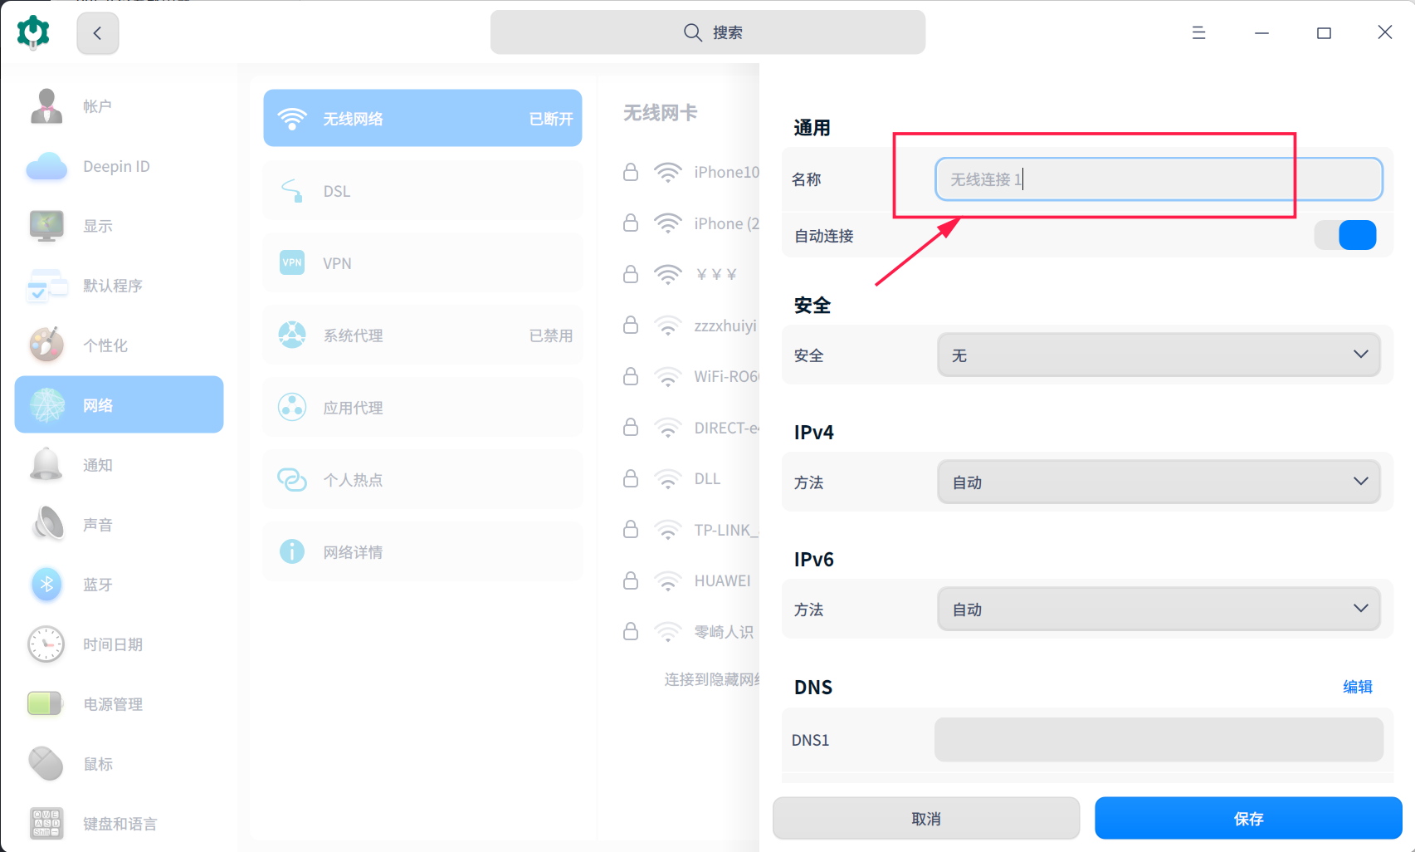Click the DNS1 input field
Viewport: 1415px width, 852px height.
[1159, 740]
